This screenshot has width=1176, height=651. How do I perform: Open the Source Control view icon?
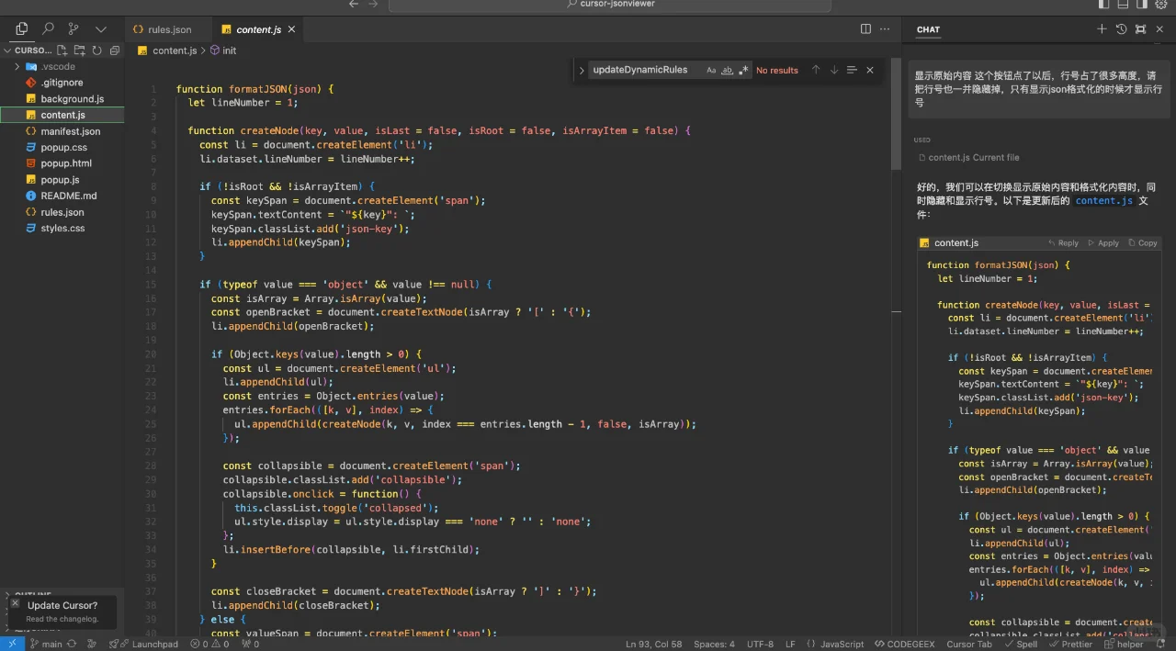point(73,29)
